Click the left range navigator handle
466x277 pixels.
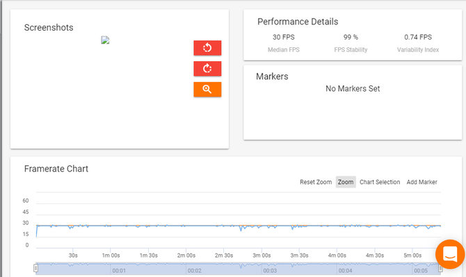click(35, 268)
